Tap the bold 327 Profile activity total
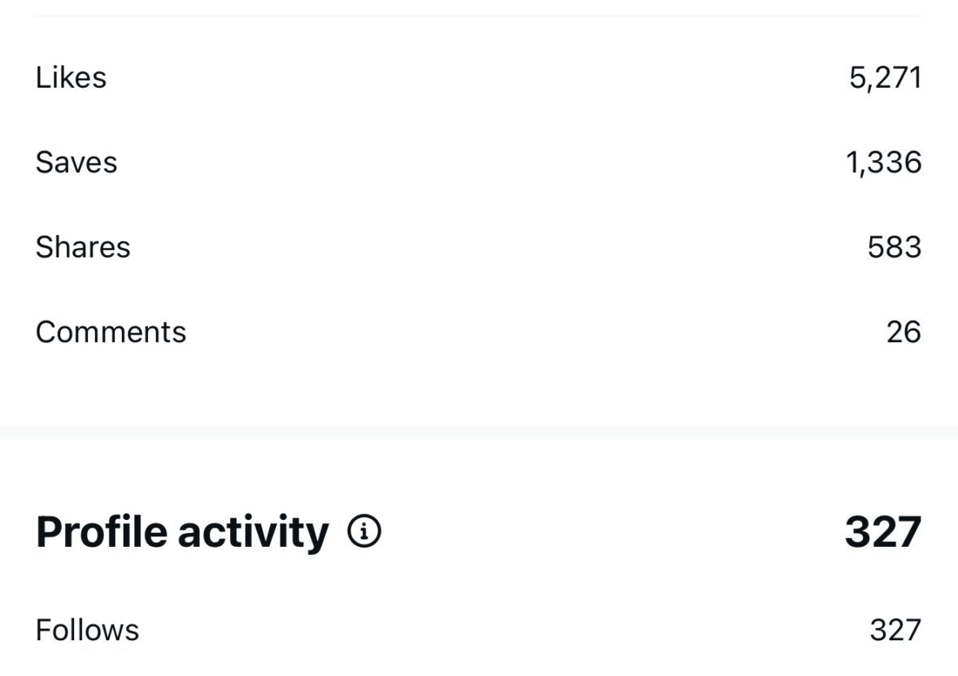 (882, 532)
